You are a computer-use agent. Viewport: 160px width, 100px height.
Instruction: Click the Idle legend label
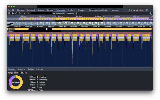(x=41, y=87)
